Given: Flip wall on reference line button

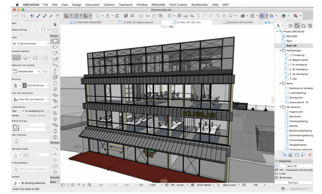Looking at the screenshot, I should 45,71.
